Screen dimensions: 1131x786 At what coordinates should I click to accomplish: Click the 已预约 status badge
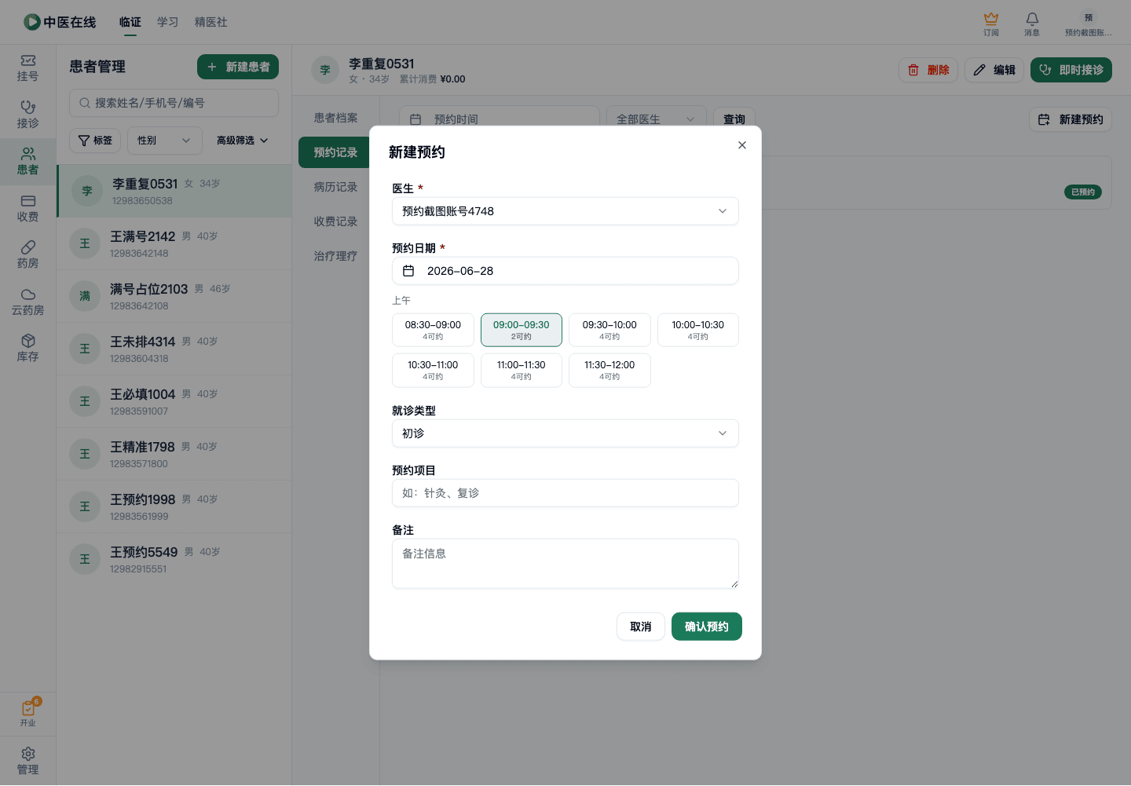click(1083, 192)
